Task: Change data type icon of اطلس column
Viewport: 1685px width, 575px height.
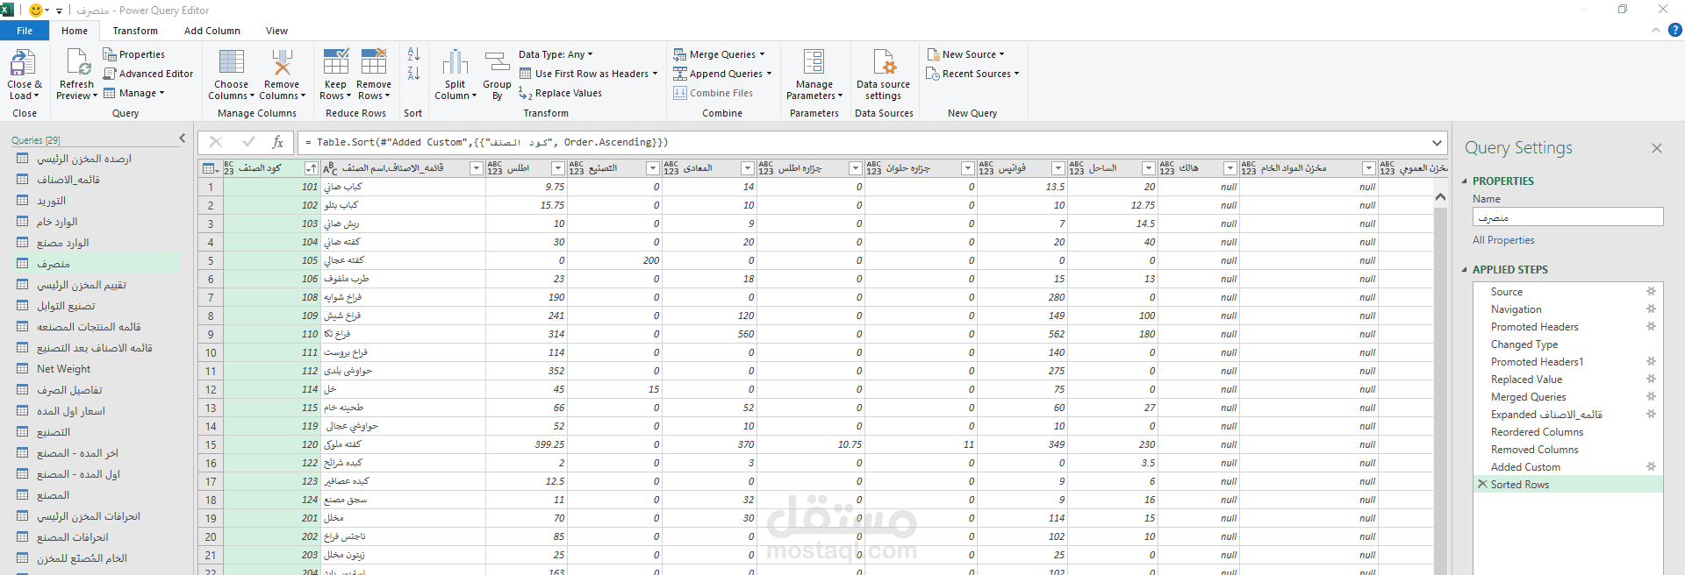Action: (495, 168)
